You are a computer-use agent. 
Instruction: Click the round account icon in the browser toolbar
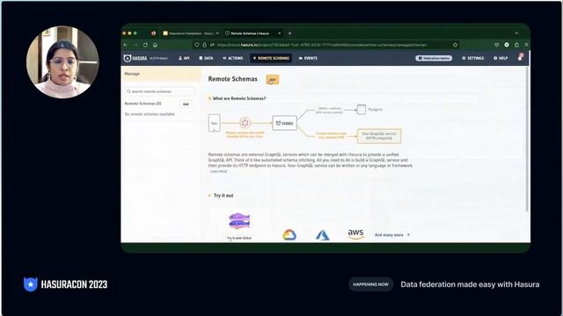507,45
